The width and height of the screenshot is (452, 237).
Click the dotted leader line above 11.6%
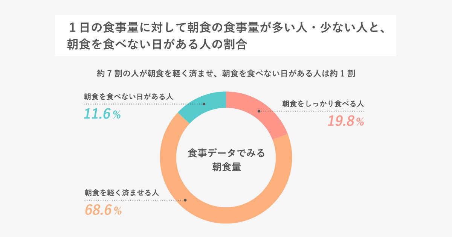click(143, 104)
